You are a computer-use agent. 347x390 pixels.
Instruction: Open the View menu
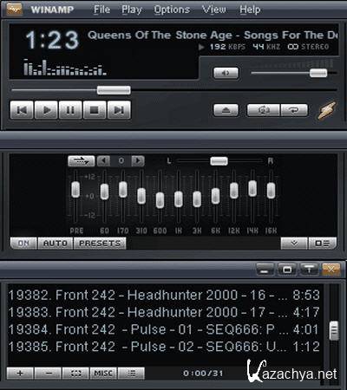pos(214,10)
